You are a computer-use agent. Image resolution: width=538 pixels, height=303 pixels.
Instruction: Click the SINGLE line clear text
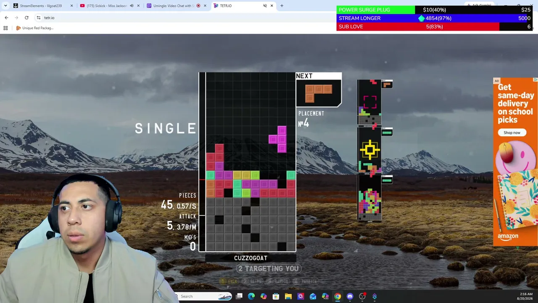(x=166, y=128)
